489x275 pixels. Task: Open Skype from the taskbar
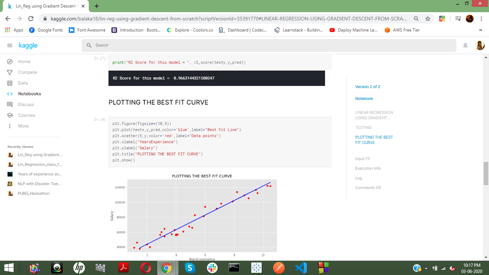(x=190, y=267)
